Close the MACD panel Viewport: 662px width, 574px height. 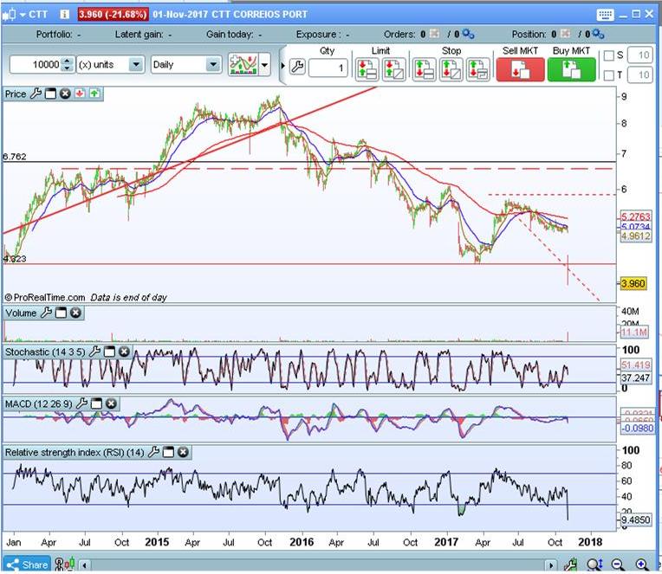pyautogui.click(x=111, y=404)
